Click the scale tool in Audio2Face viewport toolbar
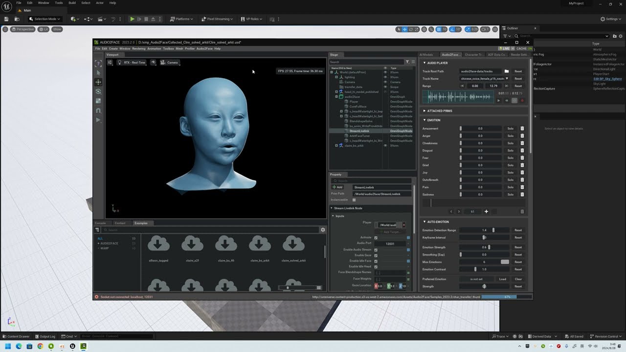This screenshot has width=626, height=352. click(98, 101)
